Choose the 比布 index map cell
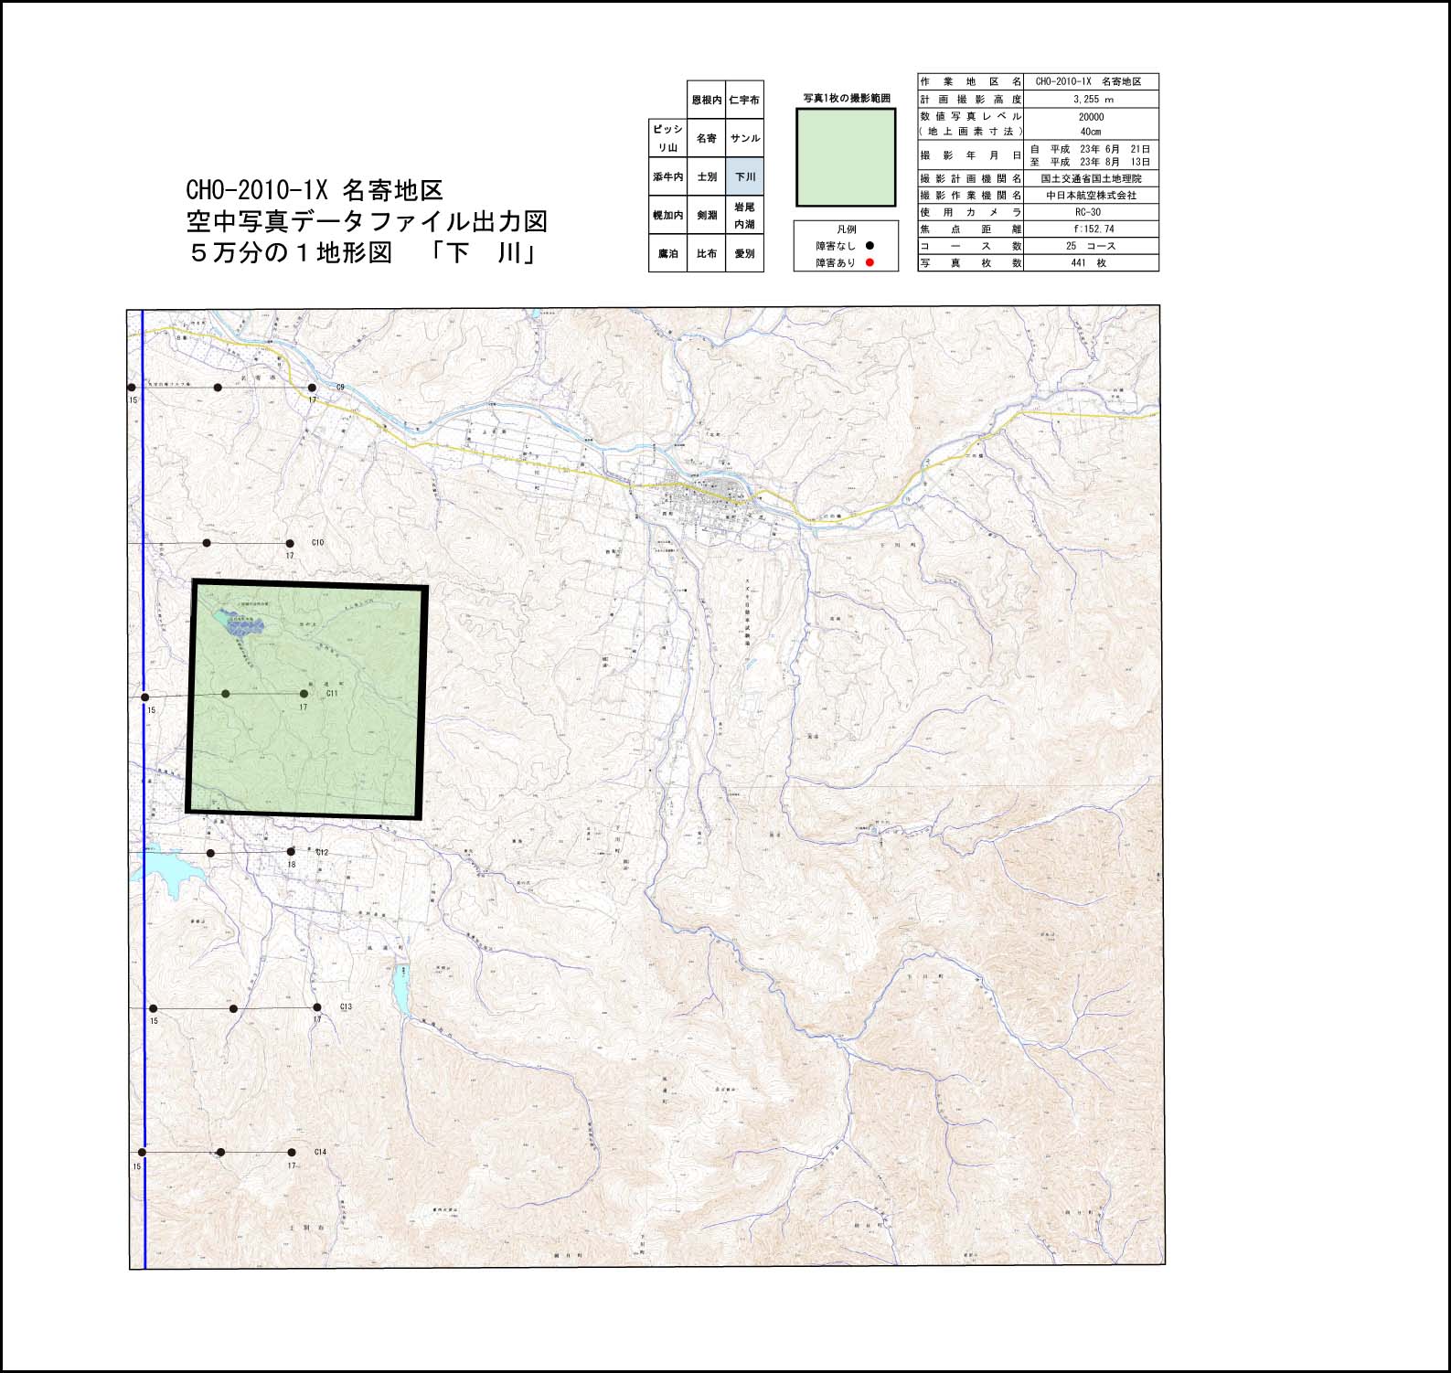 click(x=706, y=253)
